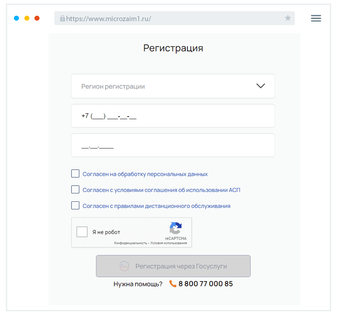Check consent to personal data processing

(x=75, y=174)
